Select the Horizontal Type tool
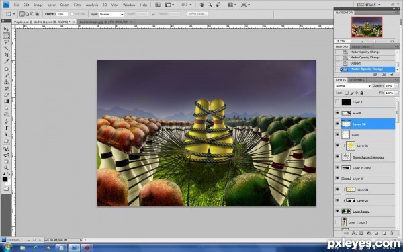The width and height of the screenshot is (403, 252). [6, 128]
